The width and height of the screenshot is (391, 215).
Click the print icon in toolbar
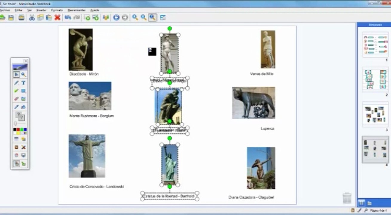22,18
